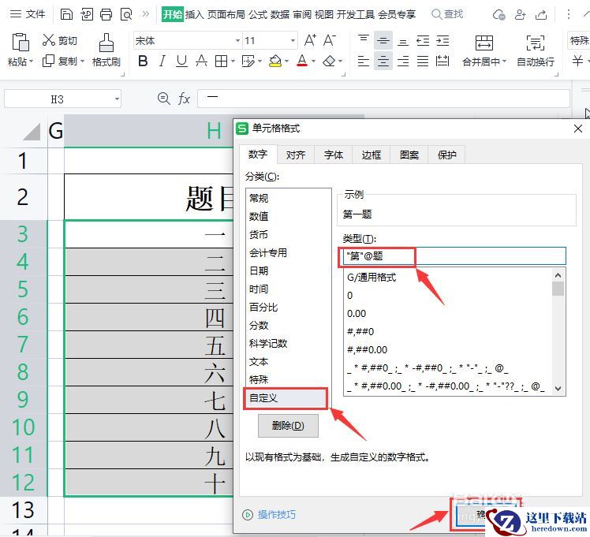Select the 自定义 category
590x537 pixels.
click(x=286, y=398)
